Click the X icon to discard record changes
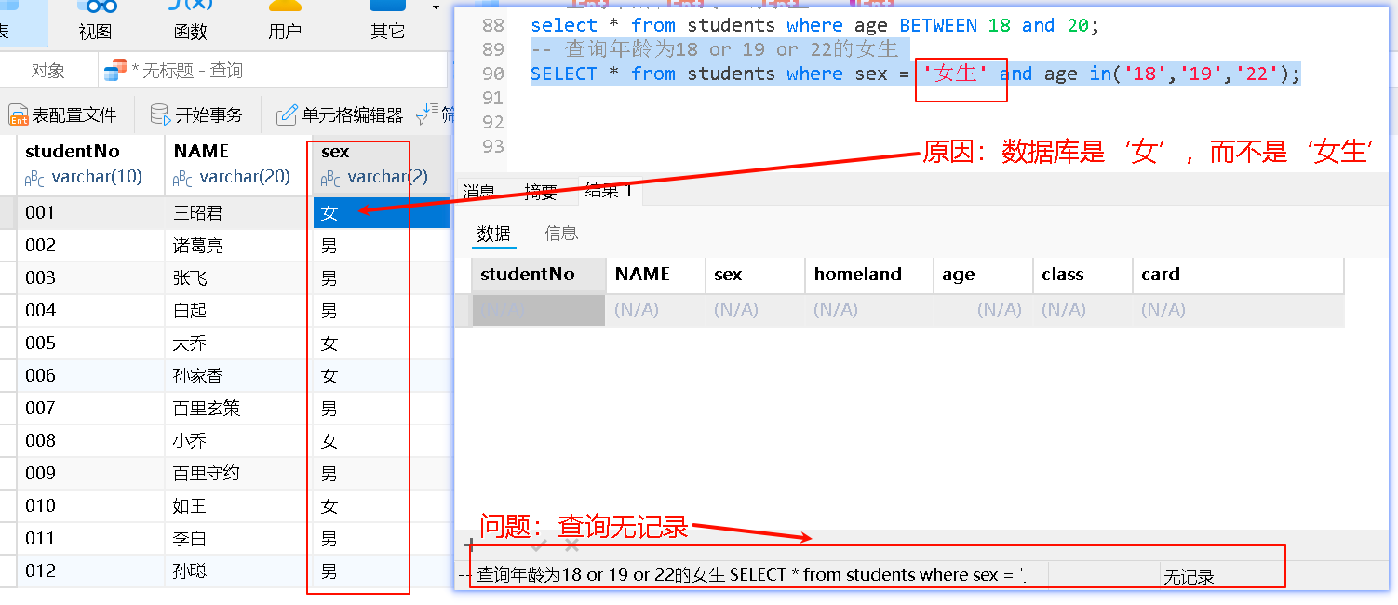1398x605 pixels. [x=571, y=544]
